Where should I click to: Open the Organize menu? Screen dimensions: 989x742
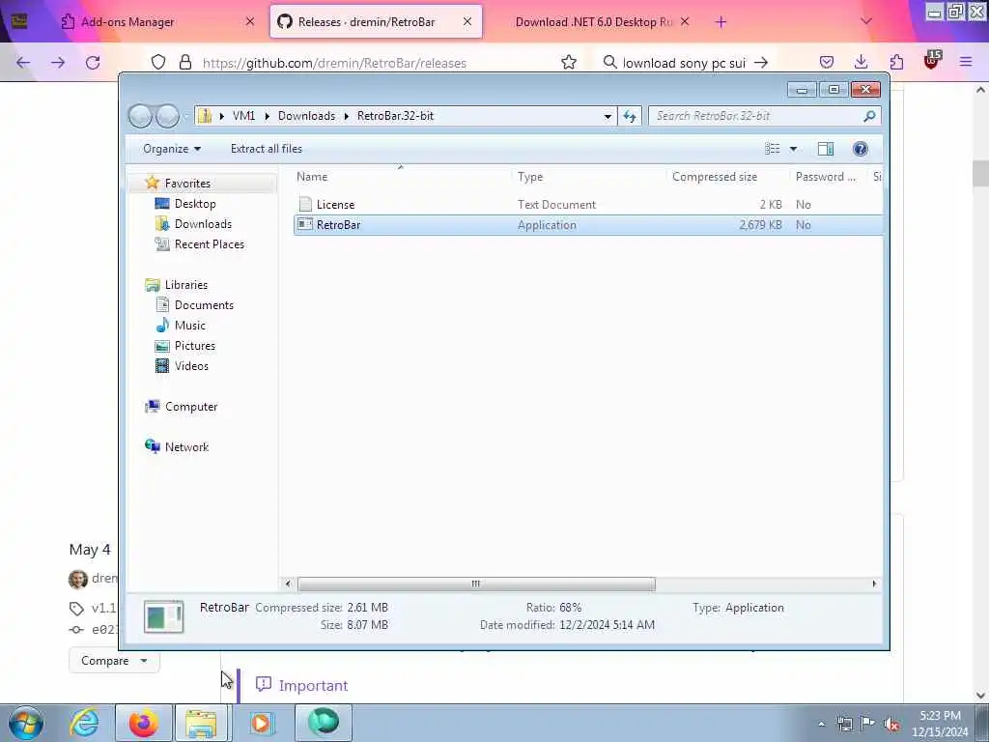pos(172,149)
